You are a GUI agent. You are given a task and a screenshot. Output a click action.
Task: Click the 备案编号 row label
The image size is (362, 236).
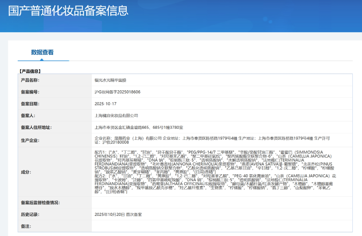pyautogui.click(x=30, y=92)
